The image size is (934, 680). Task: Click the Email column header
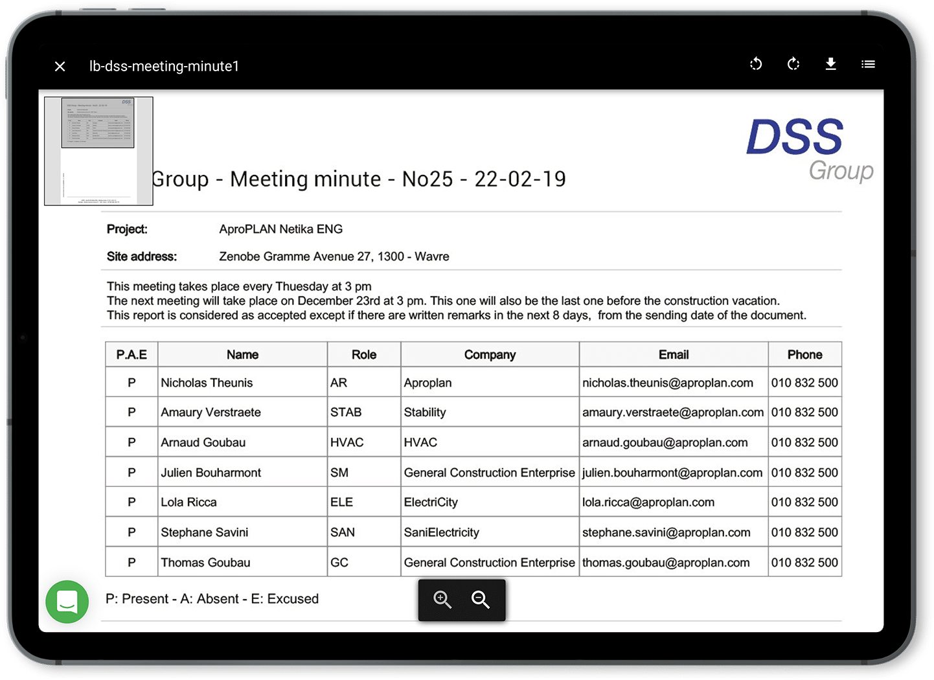click(674, 355)
